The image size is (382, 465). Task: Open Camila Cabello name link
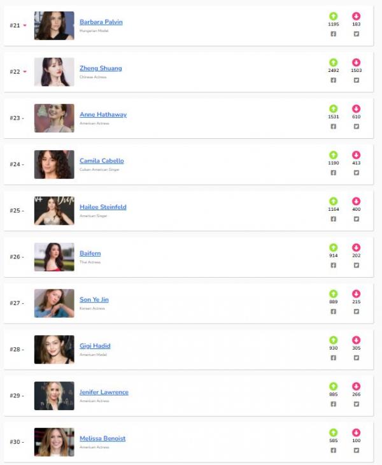point(102,161)
